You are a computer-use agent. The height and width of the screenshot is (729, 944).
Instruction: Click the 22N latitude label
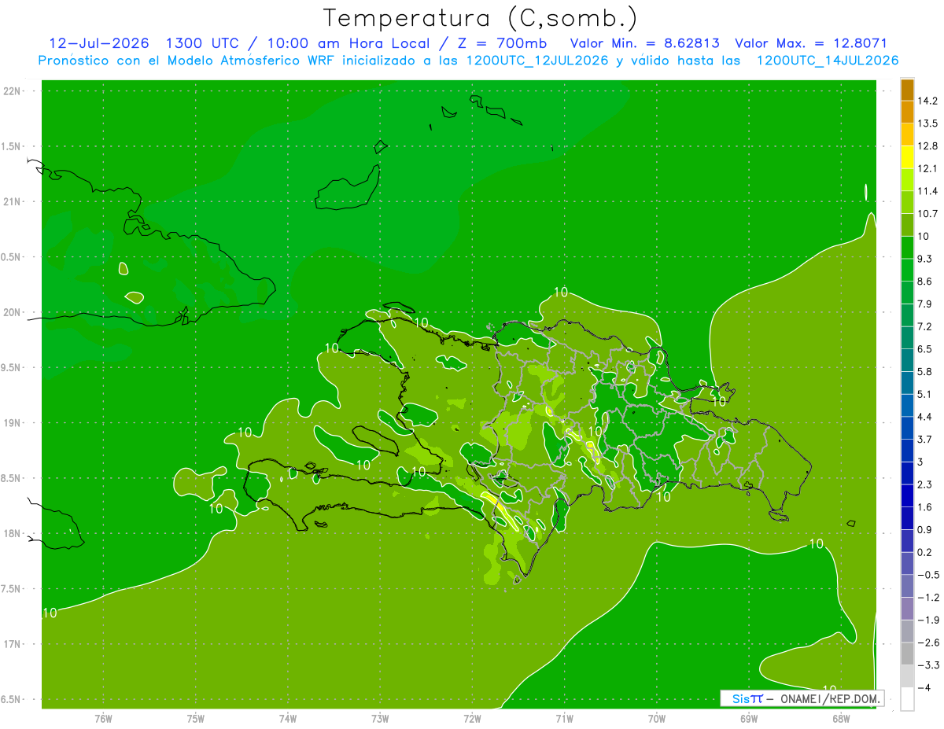12,91
